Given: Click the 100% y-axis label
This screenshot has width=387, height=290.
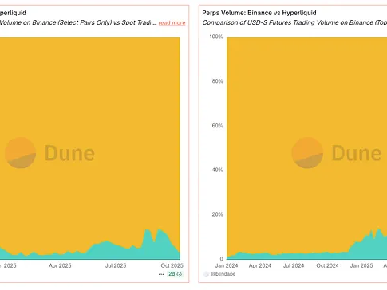Looking at the screenshot, I should (x=216, y=37).
